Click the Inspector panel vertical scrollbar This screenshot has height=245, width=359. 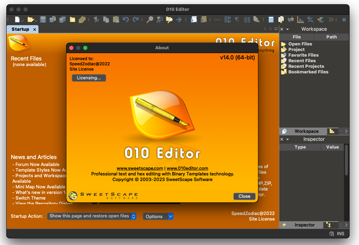[346, 161]
